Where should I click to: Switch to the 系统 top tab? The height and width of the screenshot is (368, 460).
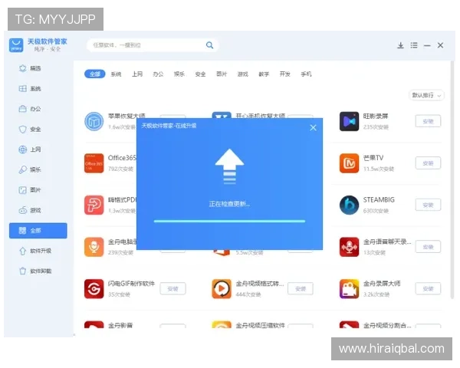pos(116,74)
